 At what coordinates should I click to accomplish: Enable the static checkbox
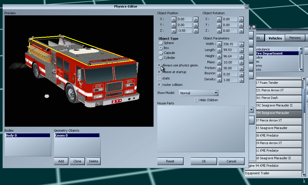coord(159,79)
